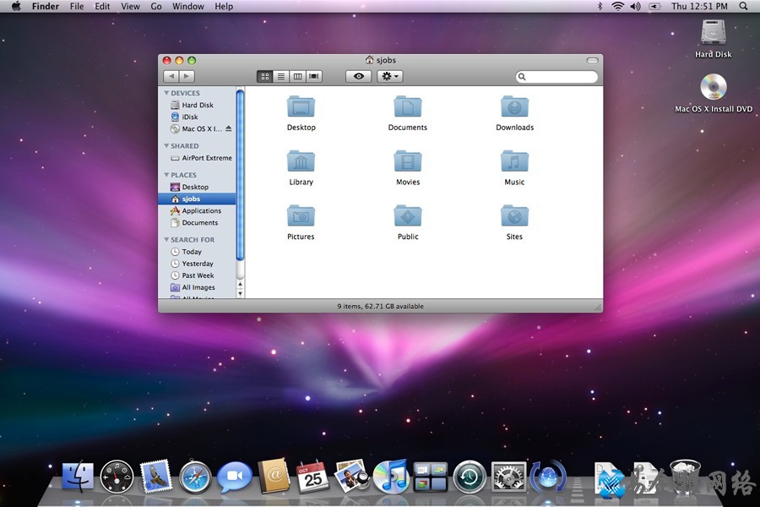
Task: Open System Preferences from the Dock
Action: tap(508, 477)
